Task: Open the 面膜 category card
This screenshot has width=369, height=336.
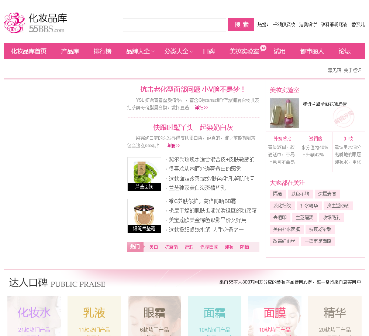Action: (x=275, y=316)
